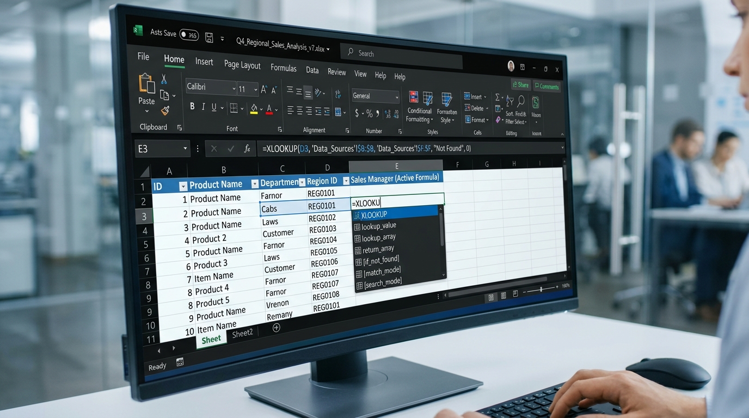This screenshot has height=418, width=749.
Task: Open the Calibri font name dropdown
Action: 234,89
